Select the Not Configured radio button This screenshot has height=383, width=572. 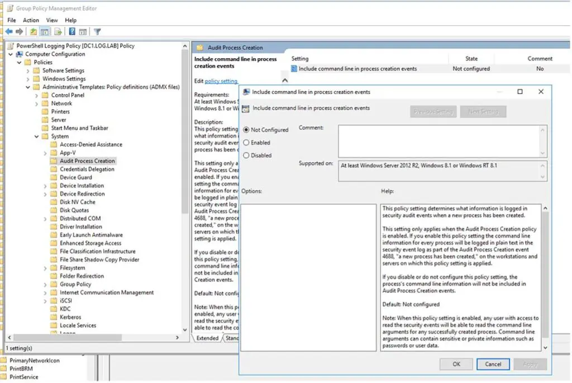pyautogui.click(x=245, y=130)
